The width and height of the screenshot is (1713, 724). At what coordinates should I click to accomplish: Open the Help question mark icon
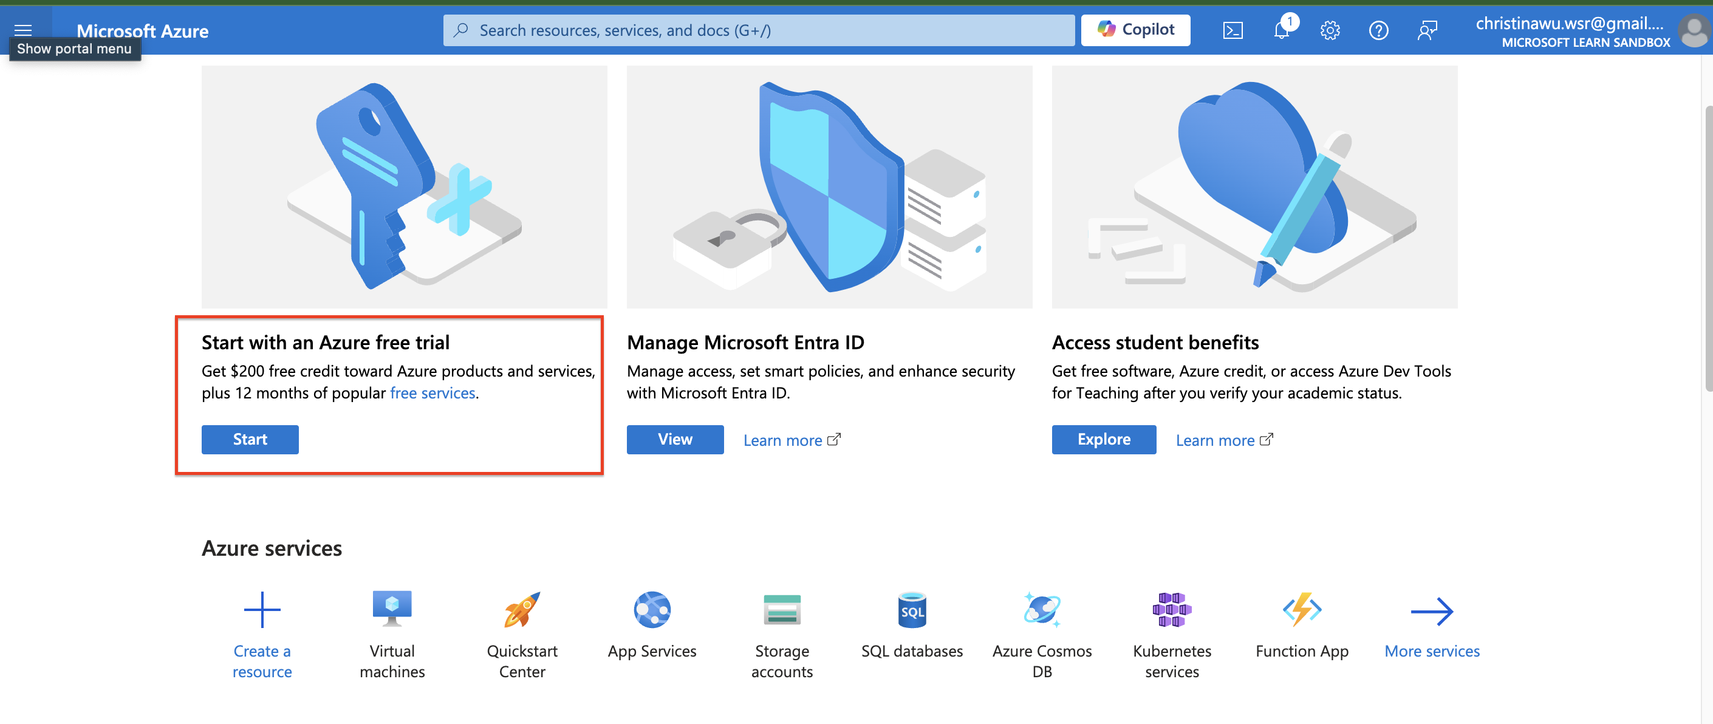[1378, 30]
